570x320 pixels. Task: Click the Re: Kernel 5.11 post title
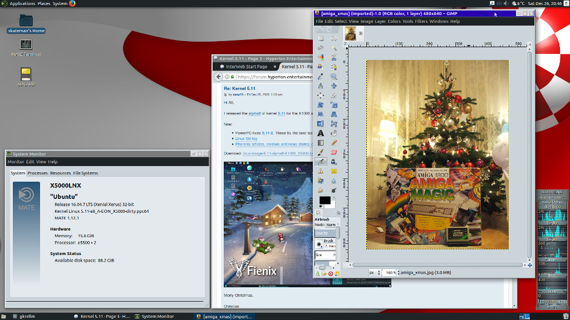coord(239,88)
